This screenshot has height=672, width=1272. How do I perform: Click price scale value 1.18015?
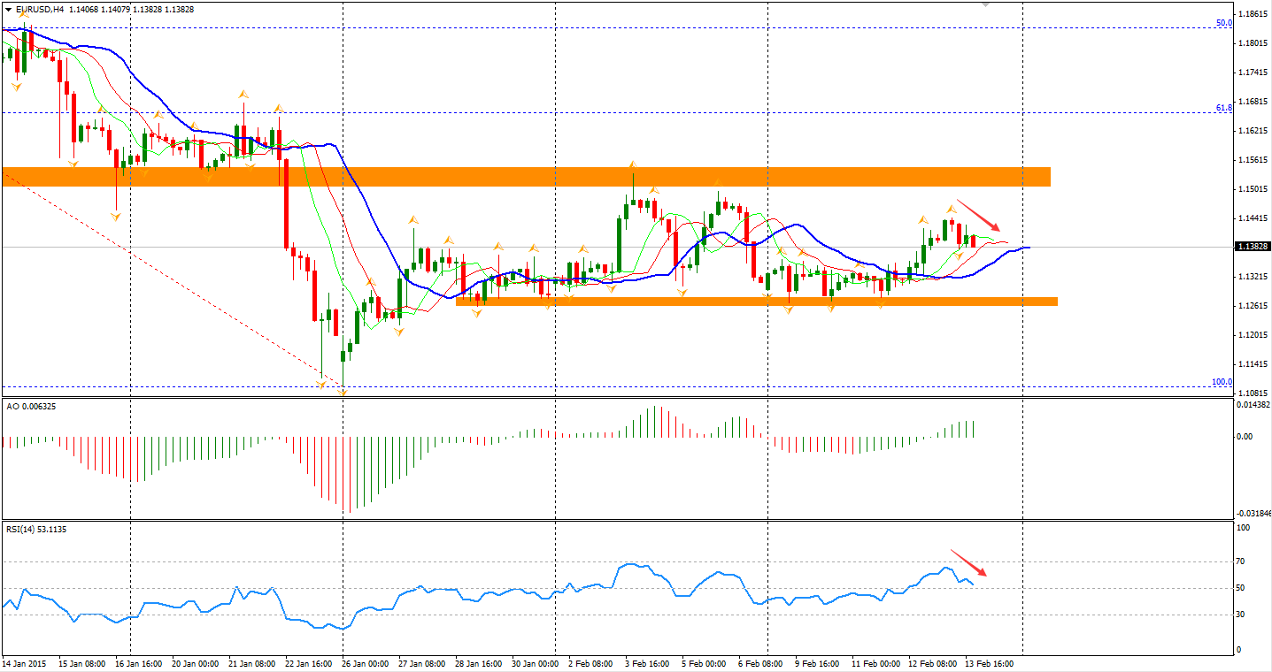(1253, 43)
